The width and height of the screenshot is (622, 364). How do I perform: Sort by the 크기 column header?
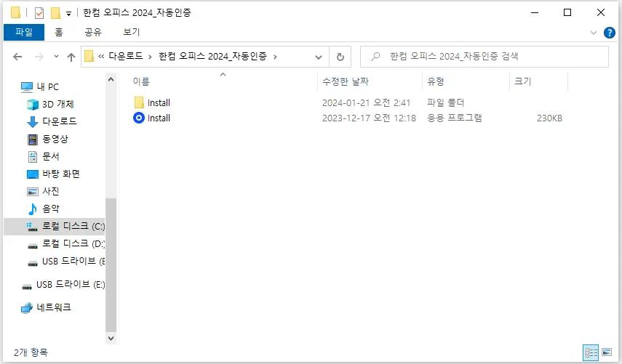tap(523, 81)
